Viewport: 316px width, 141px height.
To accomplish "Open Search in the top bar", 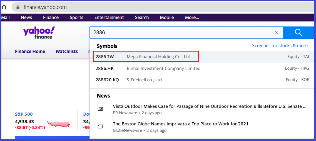I will [142, 18].
